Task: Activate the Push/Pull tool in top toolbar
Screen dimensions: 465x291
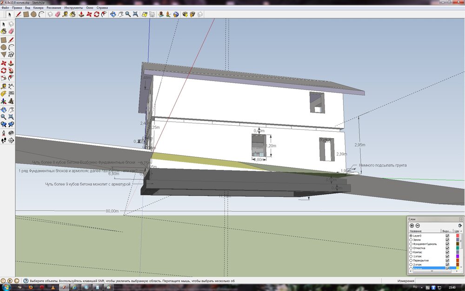Action: coord(81,14)
